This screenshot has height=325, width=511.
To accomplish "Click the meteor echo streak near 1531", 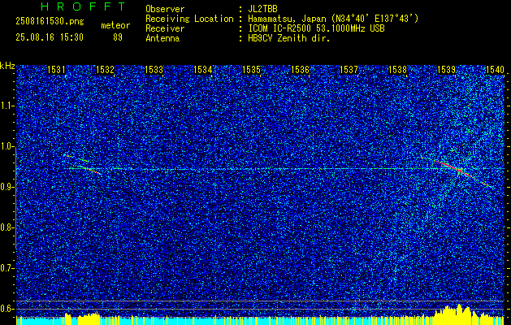I will coord(83,164).
